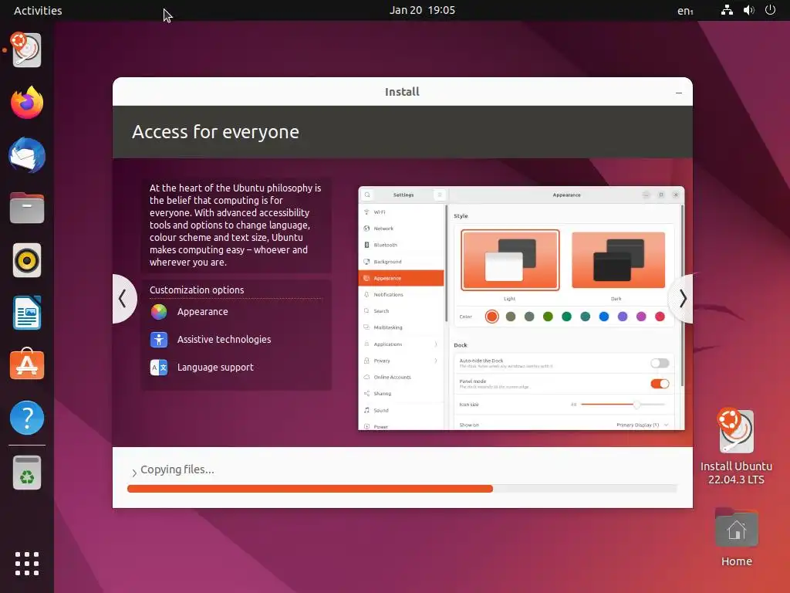This screenshot has width=790, height=593.
Task: Click the network status icon in top bar
Action: (x=727, y=10)
